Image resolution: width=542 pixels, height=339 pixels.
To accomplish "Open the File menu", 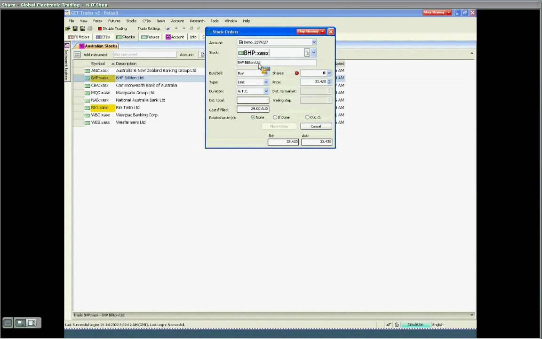I will (71, 21).
